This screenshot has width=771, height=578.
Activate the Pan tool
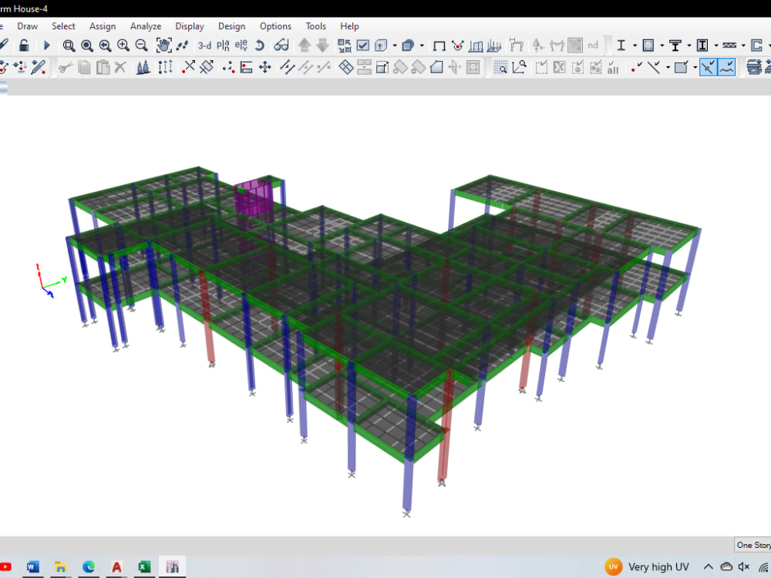pos(163,45)
